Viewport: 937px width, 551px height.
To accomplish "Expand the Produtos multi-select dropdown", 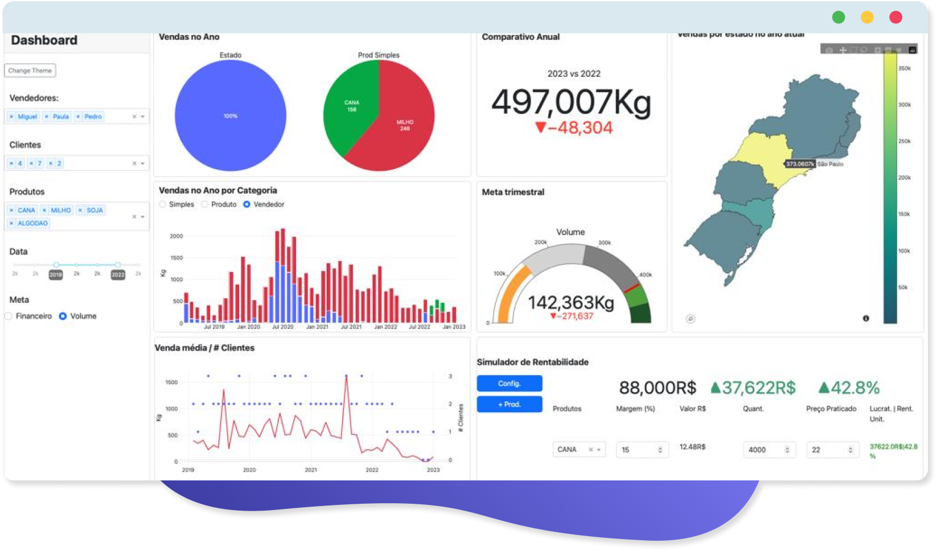I will click(x=143, y=217).
